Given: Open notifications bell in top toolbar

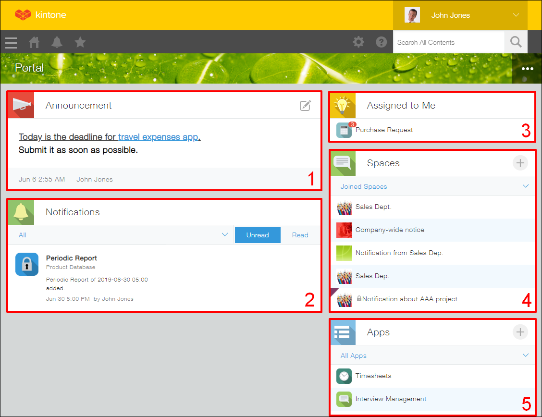Looking at the screenshot, I should (x=57, y=42).
